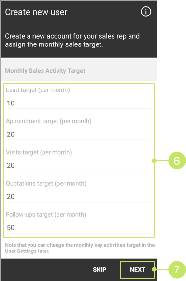Tap the 'Visits target (per month)' label
The height and width of the screenshot is (281, 186).
39,152
